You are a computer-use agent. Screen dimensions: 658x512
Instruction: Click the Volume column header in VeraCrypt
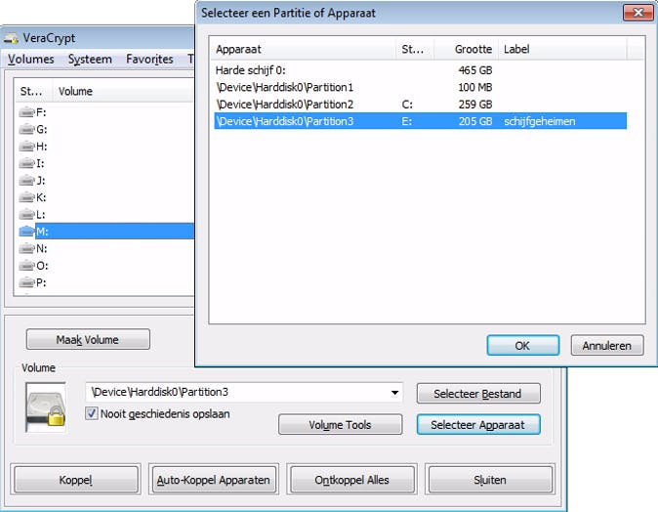coord(124,91)
